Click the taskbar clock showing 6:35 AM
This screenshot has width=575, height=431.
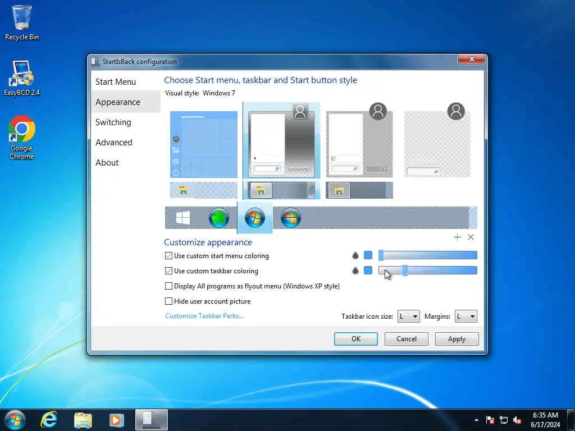545,420
